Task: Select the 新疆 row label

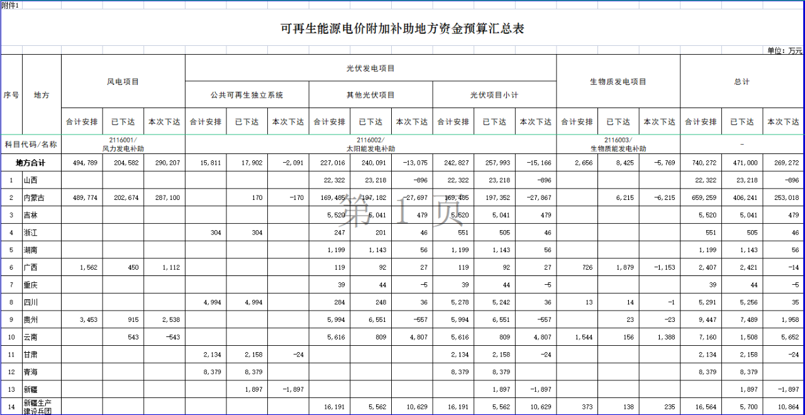Action: [31, 390]
